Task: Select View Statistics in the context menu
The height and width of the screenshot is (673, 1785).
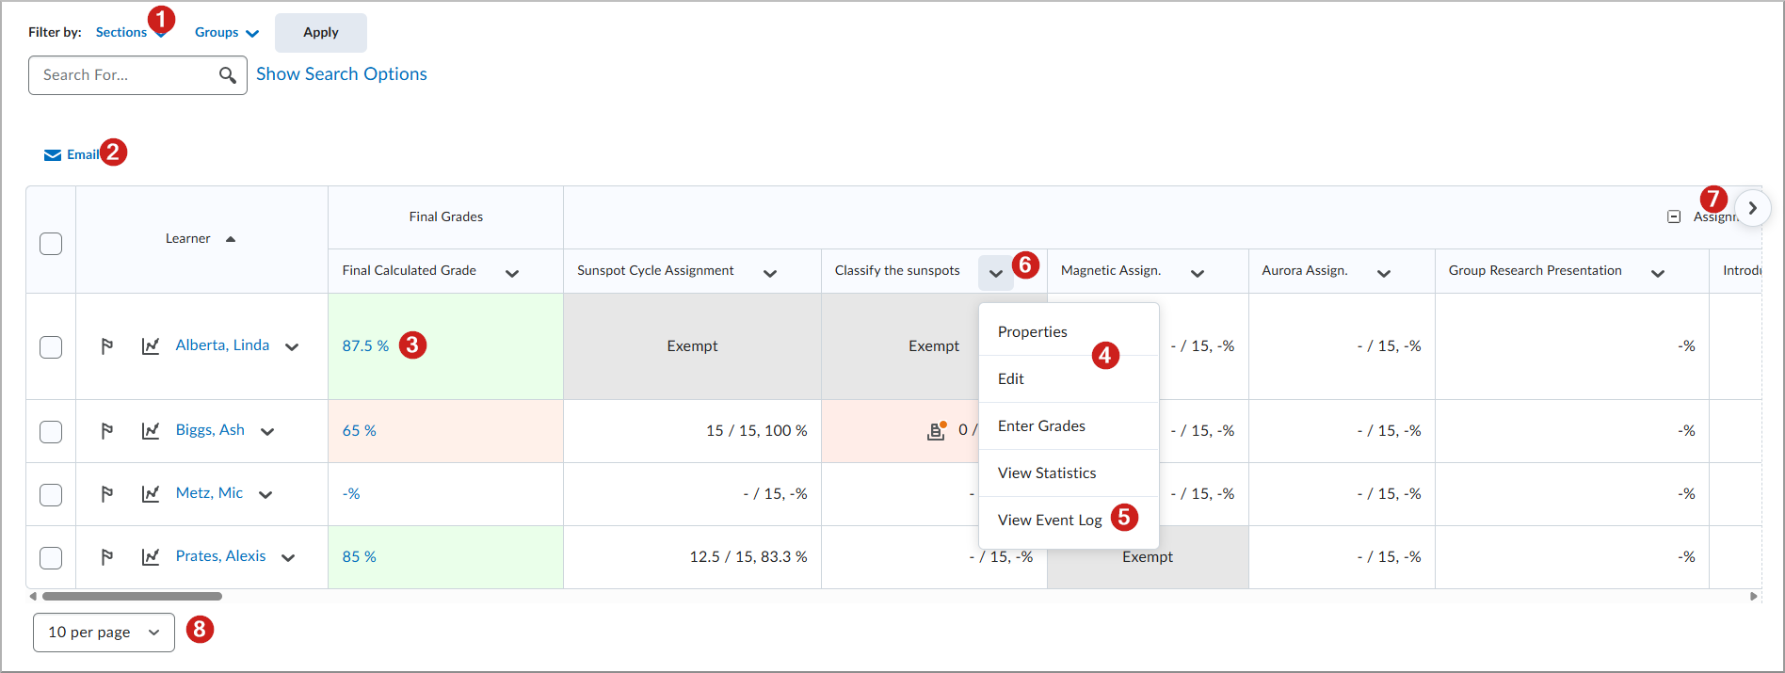Action: tap(1047, 473)
